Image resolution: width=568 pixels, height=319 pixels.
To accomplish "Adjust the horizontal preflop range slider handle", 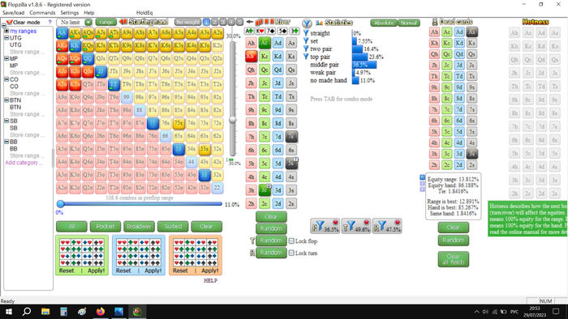I will click(61, 204).
